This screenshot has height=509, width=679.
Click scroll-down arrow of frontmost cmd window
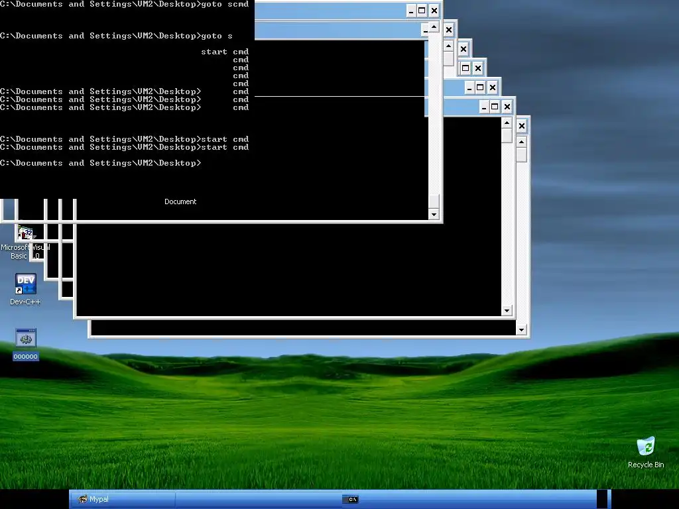(x=434, y=214)
